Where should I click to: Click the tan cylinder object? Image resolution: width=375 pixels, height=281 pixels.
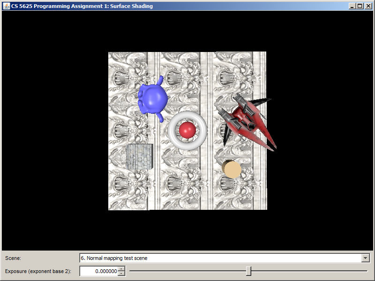point(232,170)
